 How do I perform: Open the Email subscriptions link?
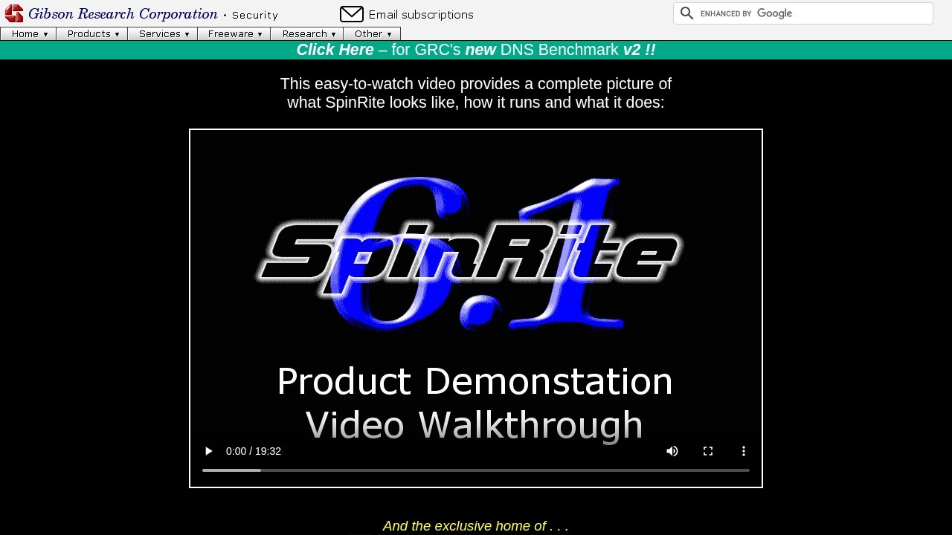point(421,15)
